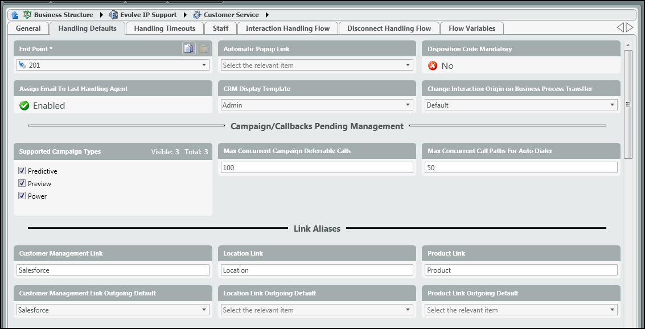
Task: Expand arrow after Customer Service breadcrumb
Action: click(x=267, y=15)
